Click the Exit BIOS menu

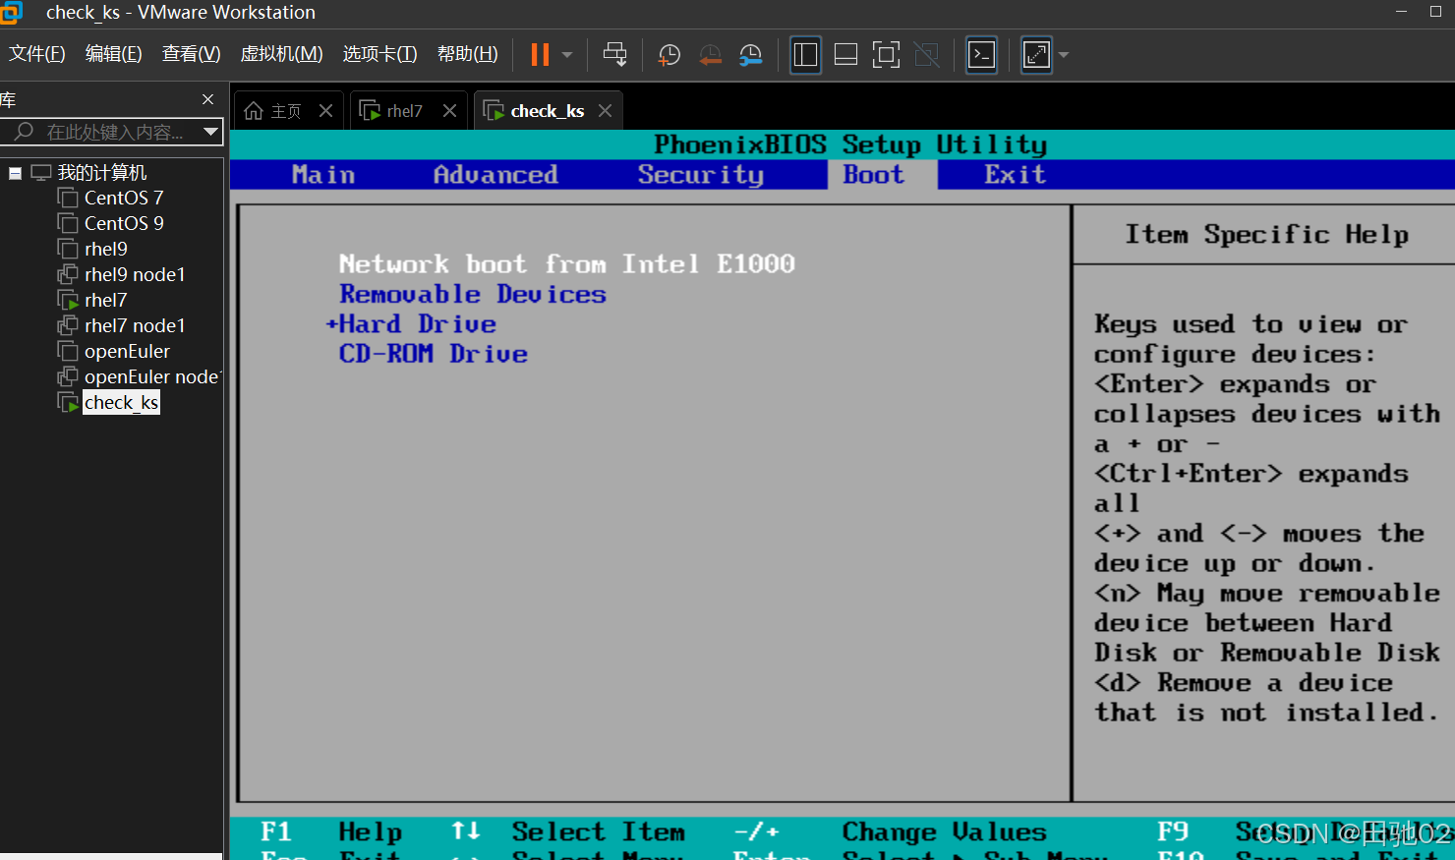coord(1015,175)
